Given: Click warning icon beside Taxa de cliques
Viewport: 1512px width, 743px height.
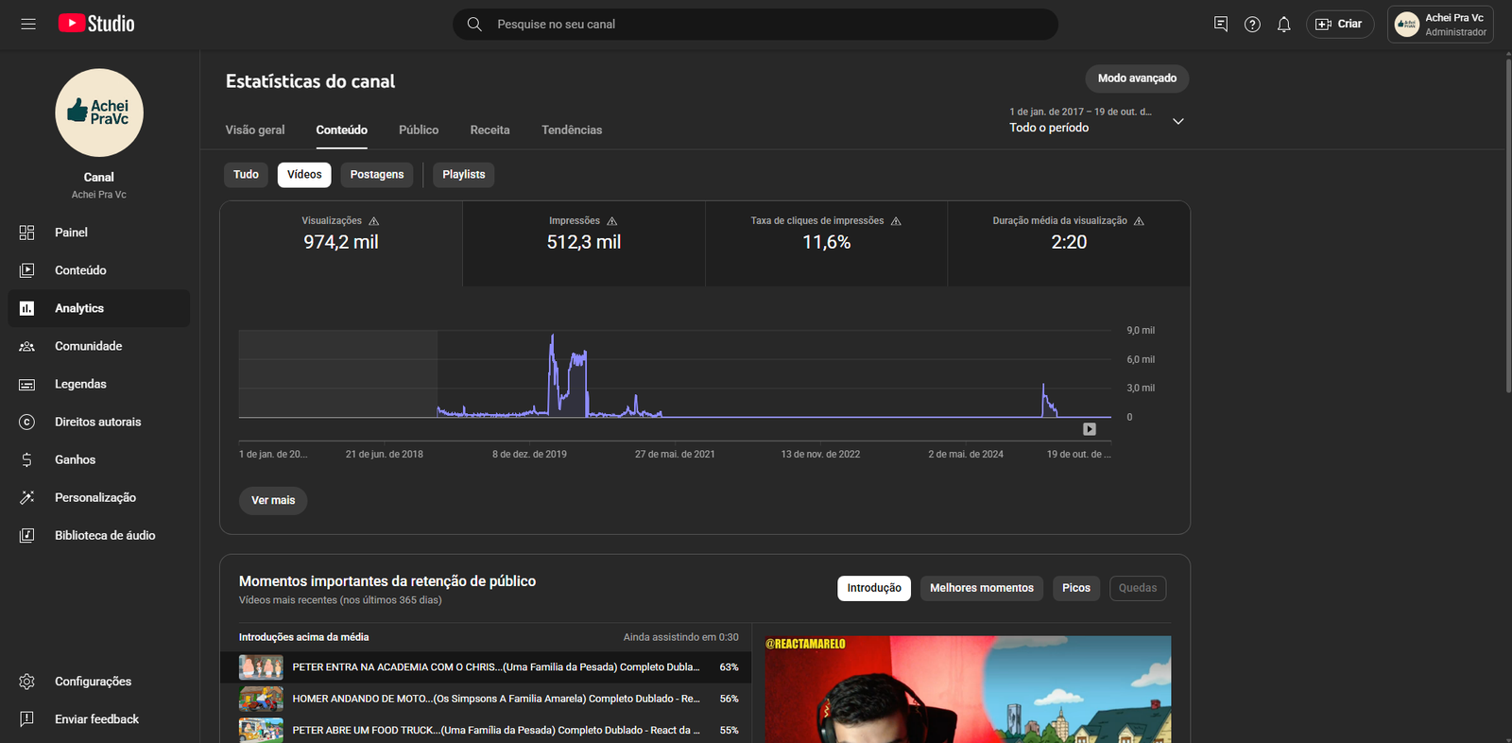Looking at the screenshot, I should (896, 221).
